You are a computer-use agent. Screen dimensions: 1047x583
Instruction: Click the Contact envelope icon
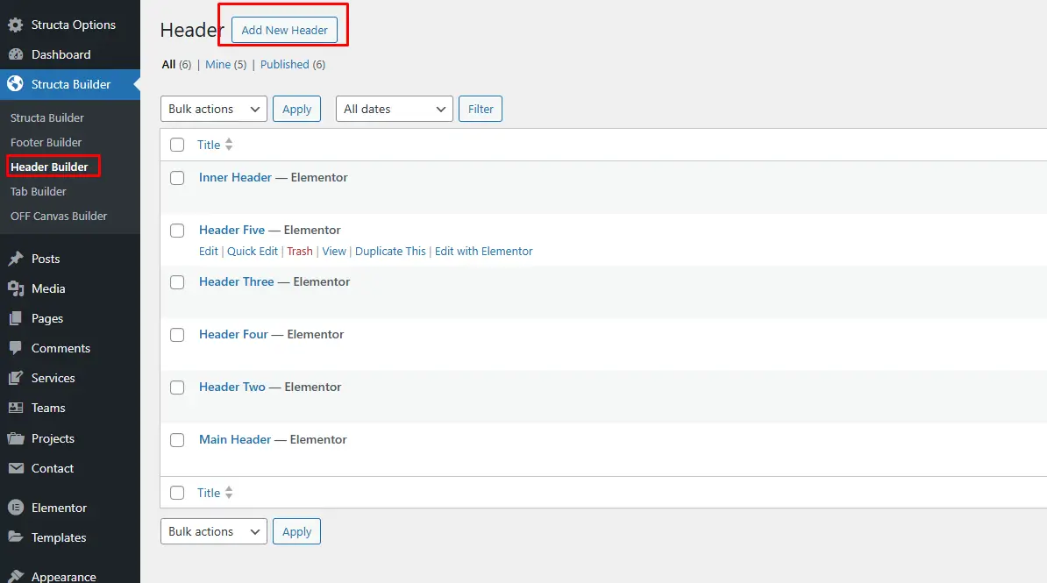coord(16,468)
